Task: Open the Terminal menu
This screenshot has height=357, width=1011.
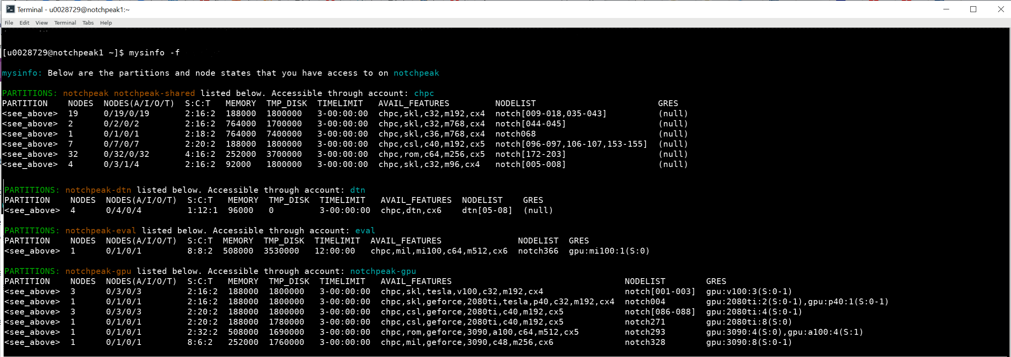Action: [65, 23]
